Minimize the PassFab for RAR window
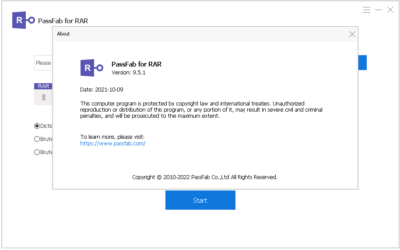This screenshot has width=400, height=250. coord(379,10)
